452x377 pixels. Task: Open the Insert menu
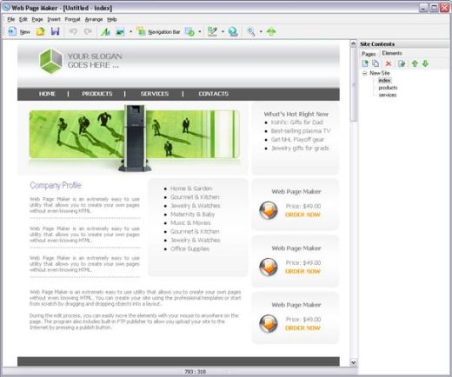pyautogui.click(x=54, y=19)
